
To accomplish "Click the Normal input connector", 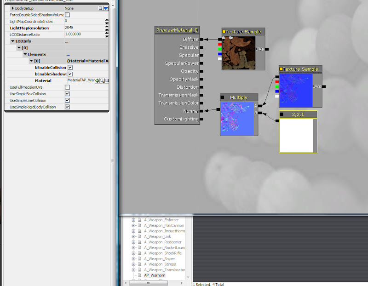I will (201, 111).
